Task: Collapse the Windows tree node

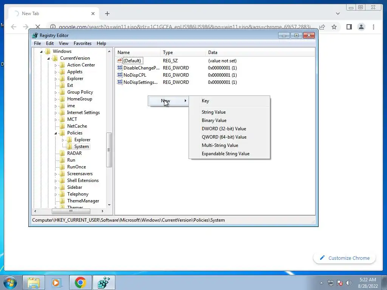Action: point(41,51)
